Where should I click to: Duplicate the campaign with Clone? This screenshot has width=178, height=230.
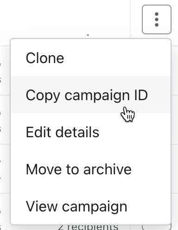91,57
